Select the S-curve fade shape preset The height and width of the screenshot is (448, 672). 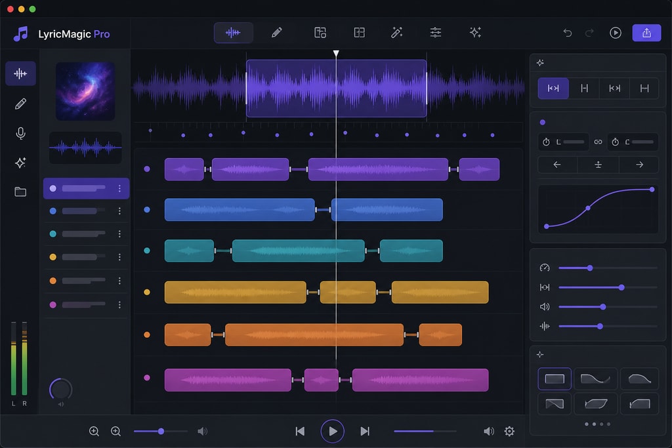pos(595,378)
